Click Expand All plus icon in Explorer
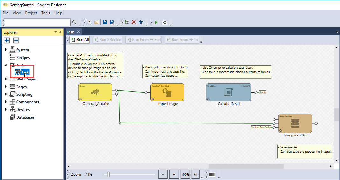 tap(7, 40)
